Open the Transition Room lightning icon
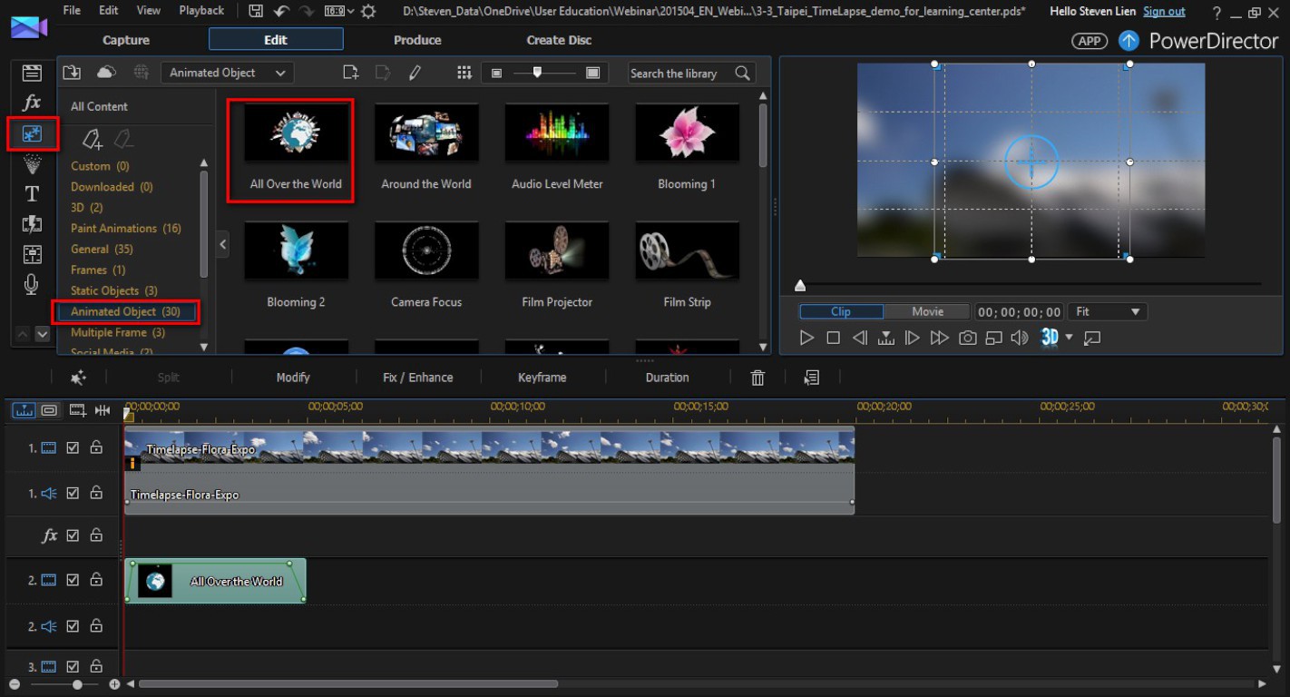 [x=32, y=224]
